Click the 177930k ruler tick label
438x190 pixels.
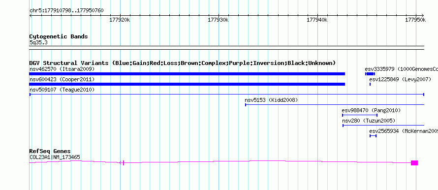click(219, 20)
